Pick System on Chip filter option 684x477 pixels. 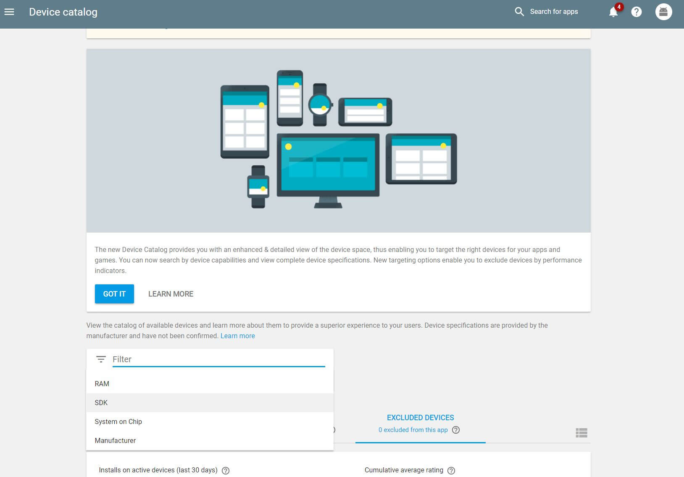click(x=118, y=421)
